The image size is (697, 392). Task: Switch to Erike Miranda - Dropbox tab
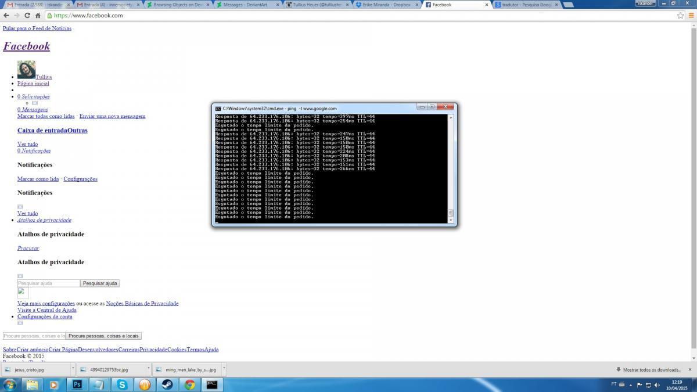(387, 5)
